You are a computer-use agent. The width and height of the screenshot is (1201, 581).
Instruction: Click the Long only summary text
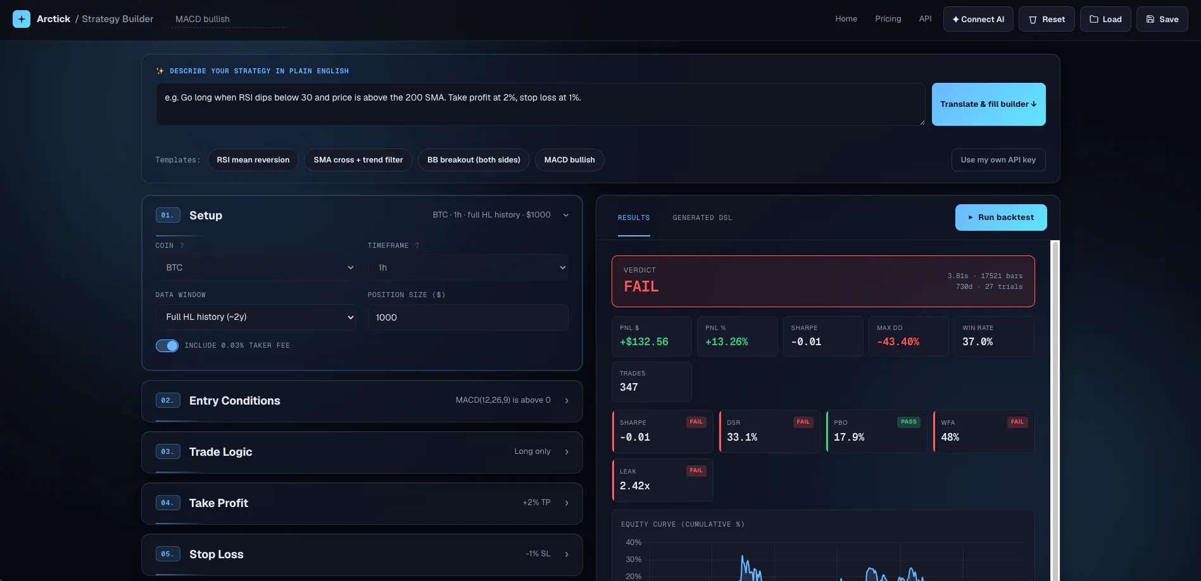[x=532, y=451]
